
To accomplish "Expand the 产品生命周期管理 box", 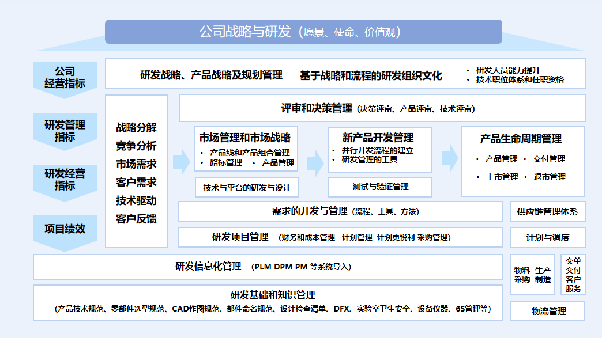I will pos(521,138).
